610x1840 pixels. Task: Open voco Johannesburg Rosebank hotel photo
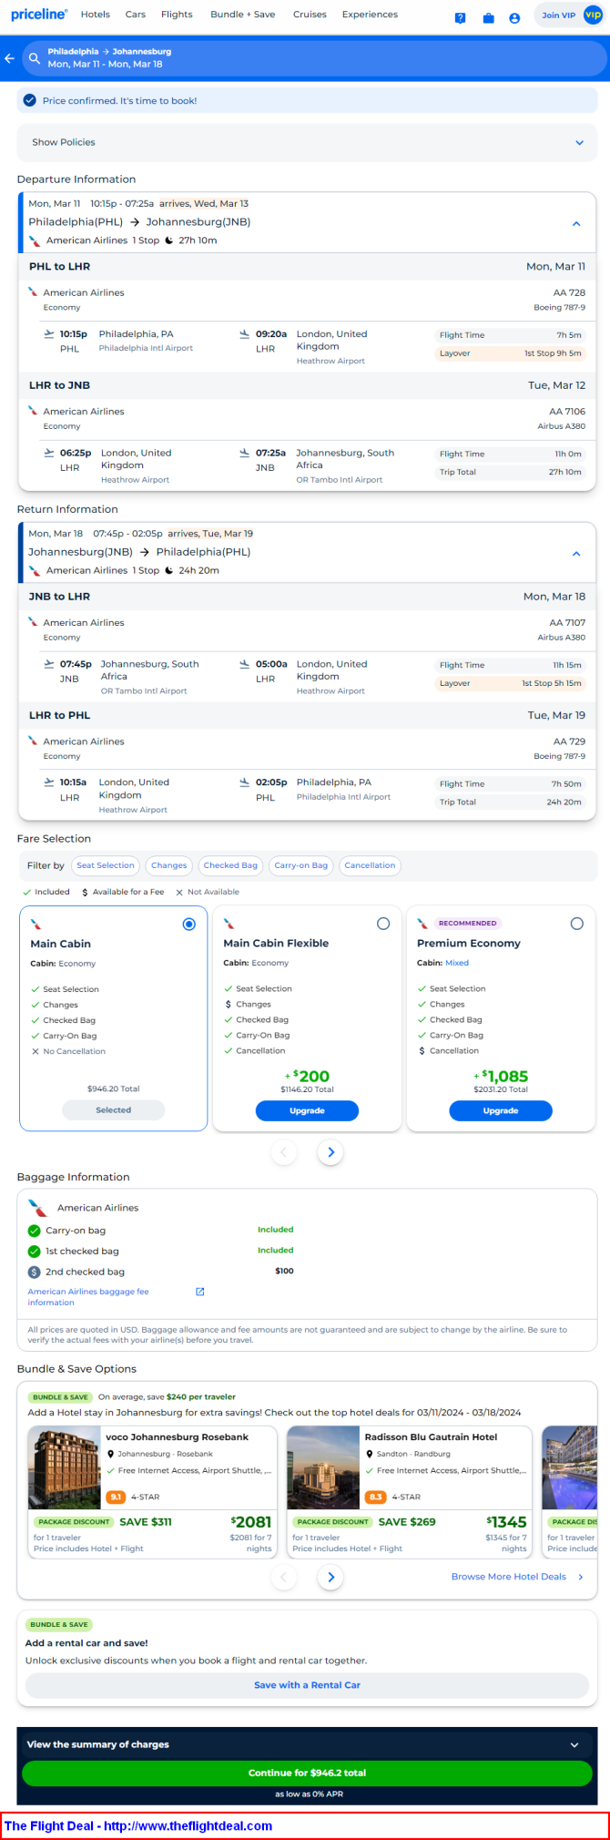tap(64, 1468)
